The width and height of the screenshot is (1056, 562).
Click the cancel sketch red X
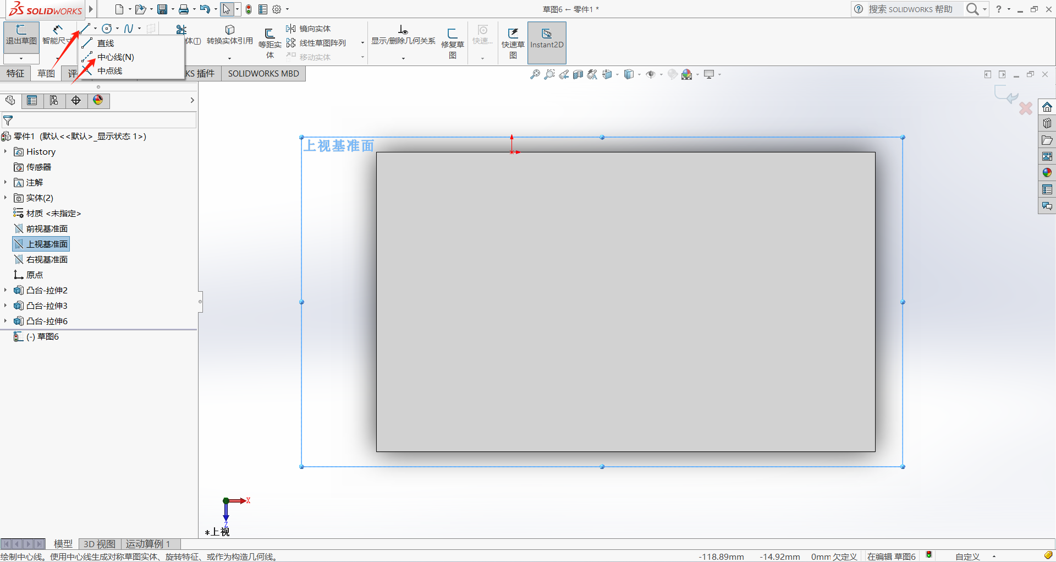(x=1026, y=108)
